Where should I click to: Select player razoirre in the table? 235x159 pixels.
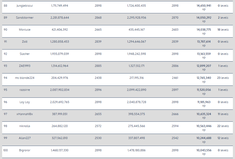(x=25, y=90)
